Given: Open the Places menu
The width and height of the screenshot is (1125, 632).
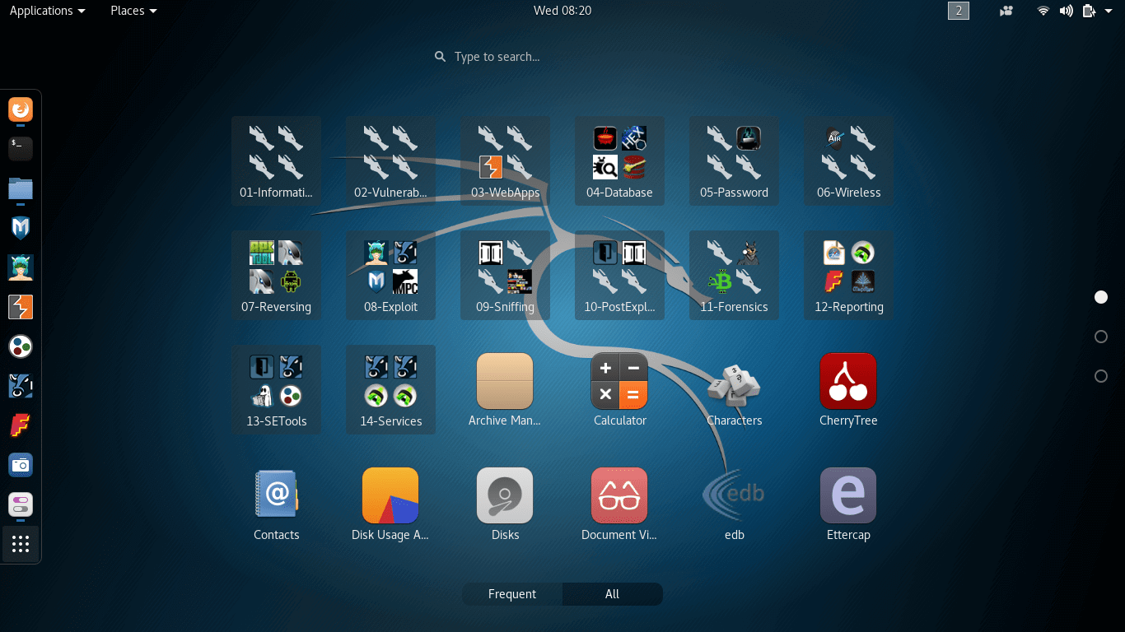Looking at the screenshot, I should (133, 11).
